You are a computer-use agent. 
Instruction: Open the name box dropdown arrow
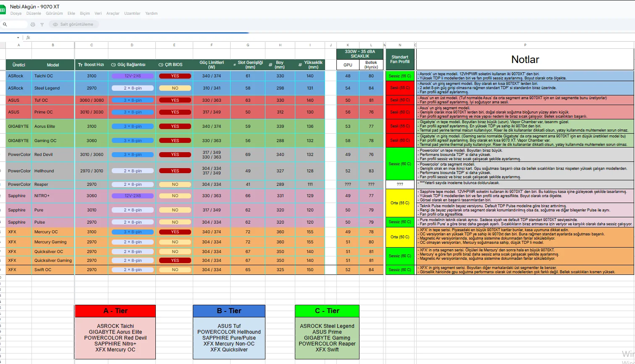17,37
